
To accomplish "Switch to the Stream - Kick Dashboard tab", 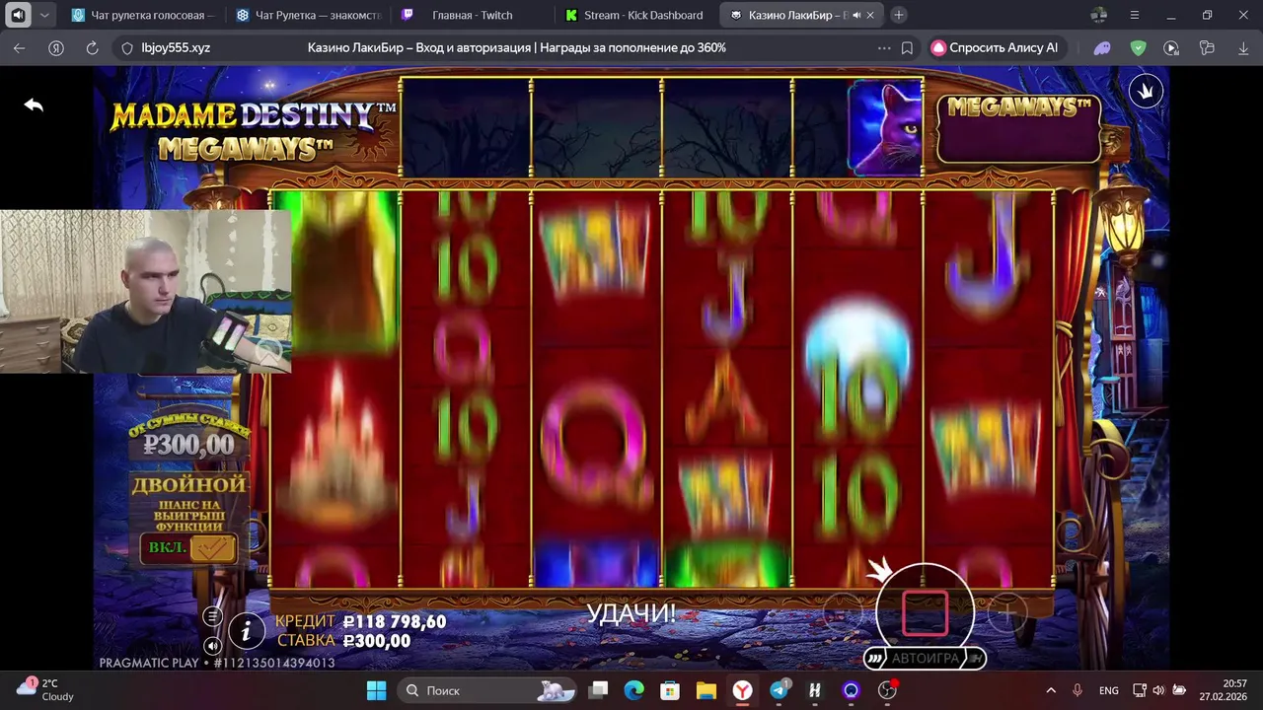I will pos(636,15).
